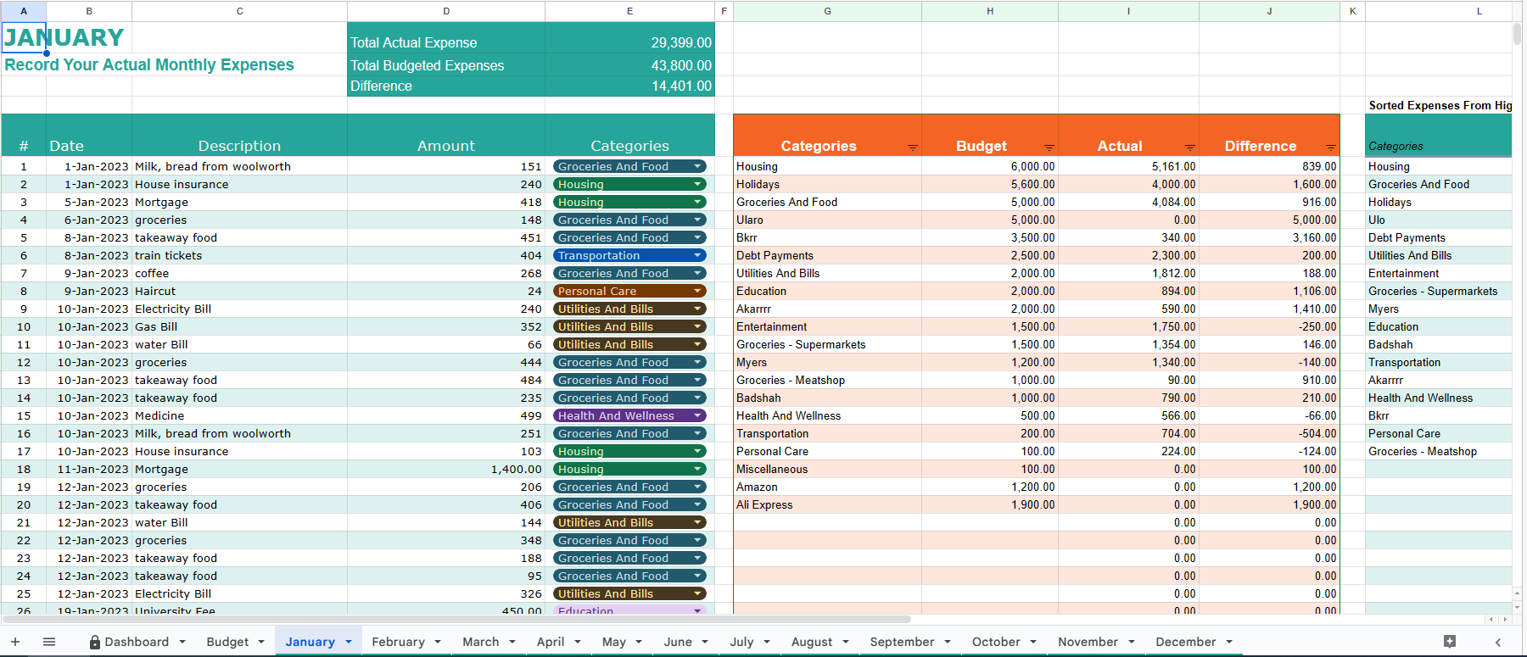The height and width of the screenshot is (657, 1527).
Task: Open filter icon on Budget column header
Action: point(1049,148)
